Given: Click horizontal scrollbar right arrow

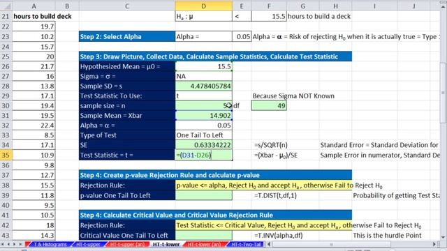Looking at the screenshot, I should (x=434, y=244).
